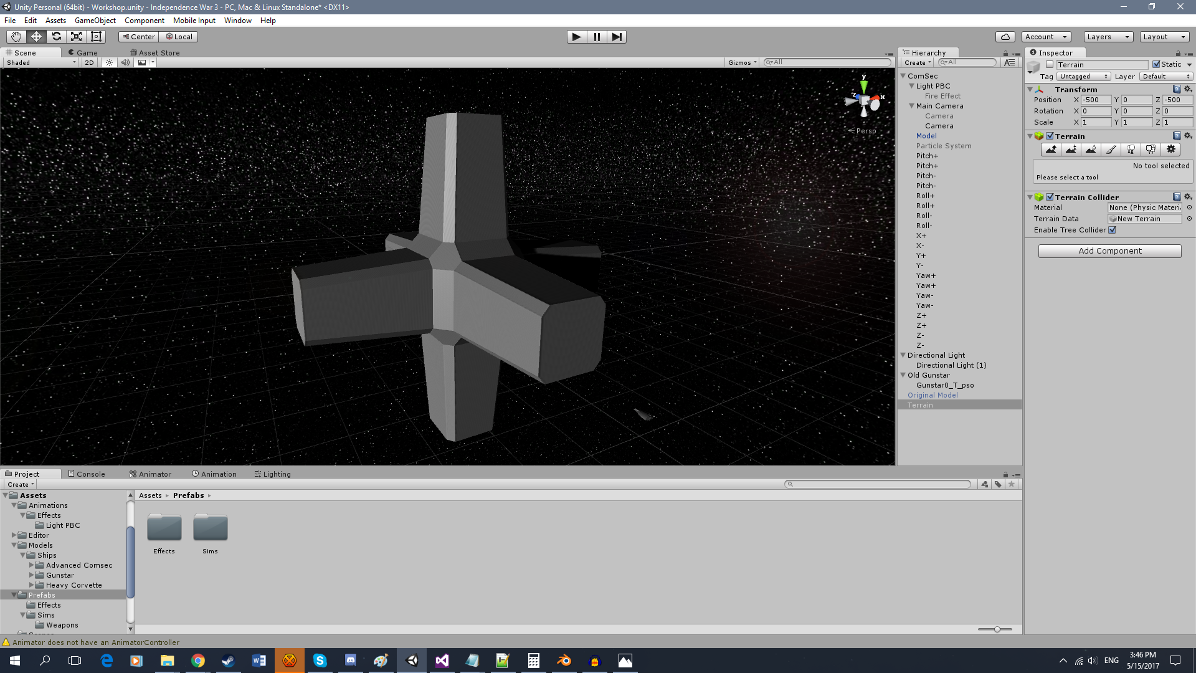
Task: Select Particle System in the Hierarchy
Action: 944,146
